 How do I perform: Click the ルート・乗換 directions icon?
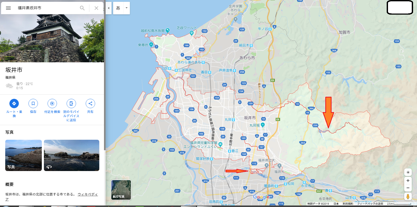coord(14,103)
